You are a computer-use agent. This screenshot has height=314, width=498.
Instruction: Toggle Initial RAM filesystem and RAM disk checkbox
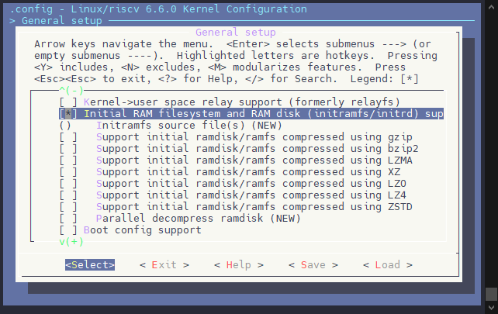pos(68,113)
